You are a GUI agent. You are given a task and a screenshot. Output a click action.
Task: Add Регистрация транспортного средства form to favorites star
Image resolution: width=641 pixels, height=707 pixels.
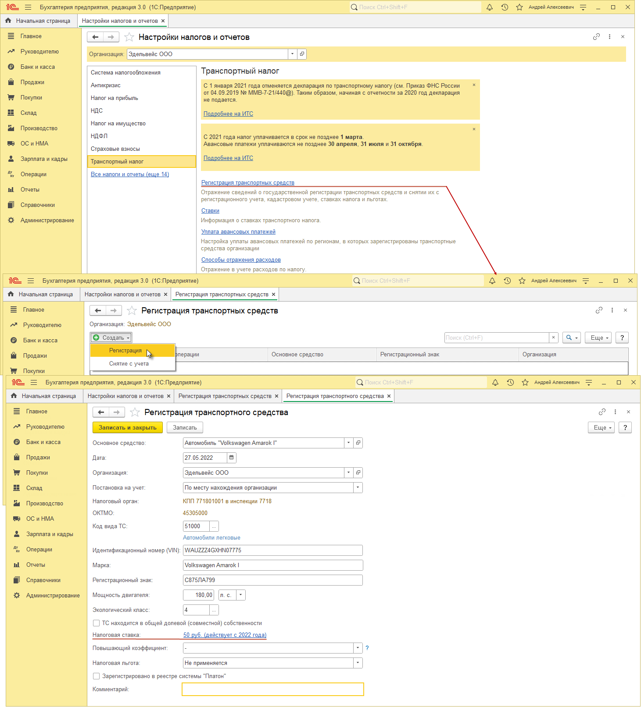click(x=135, y=412)
